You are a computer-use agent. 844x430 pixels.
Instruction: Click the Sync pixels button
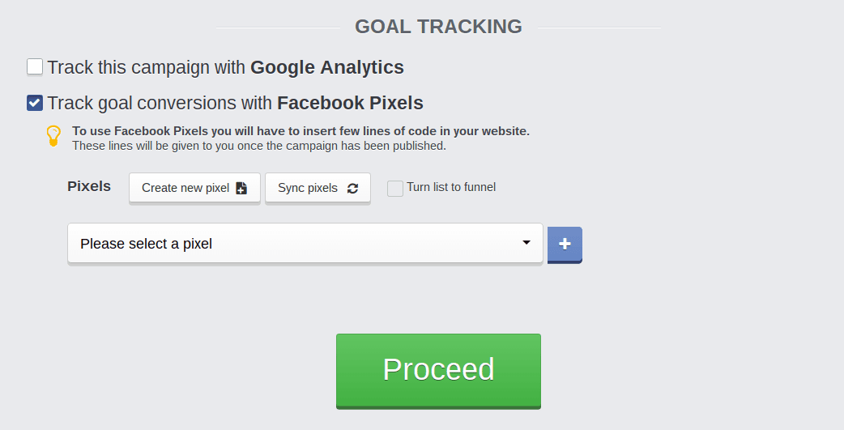coord(318,188)
